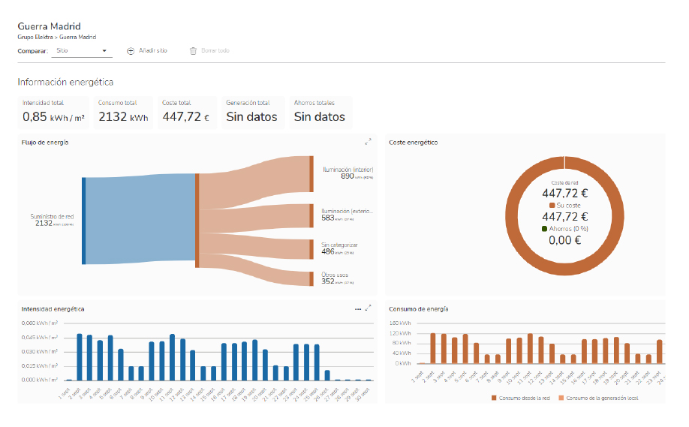Click the Sin categorizar 486 flow label

coord(339,248)
